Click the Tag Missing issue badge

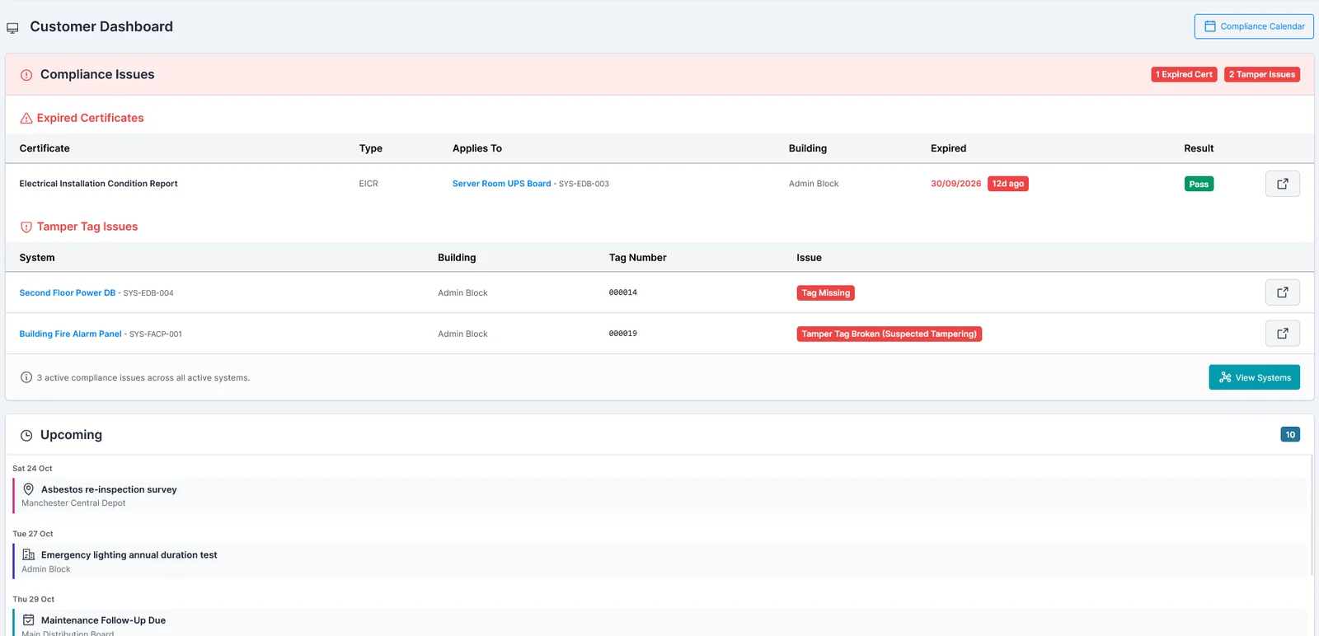825,293
